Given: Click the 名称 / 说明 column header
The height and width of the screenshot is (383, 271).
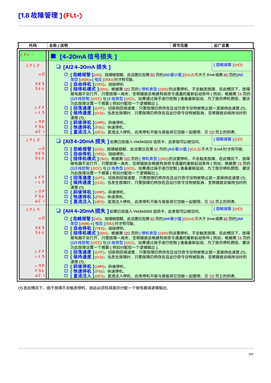Looking at the screenshot, I should point(59,45).
